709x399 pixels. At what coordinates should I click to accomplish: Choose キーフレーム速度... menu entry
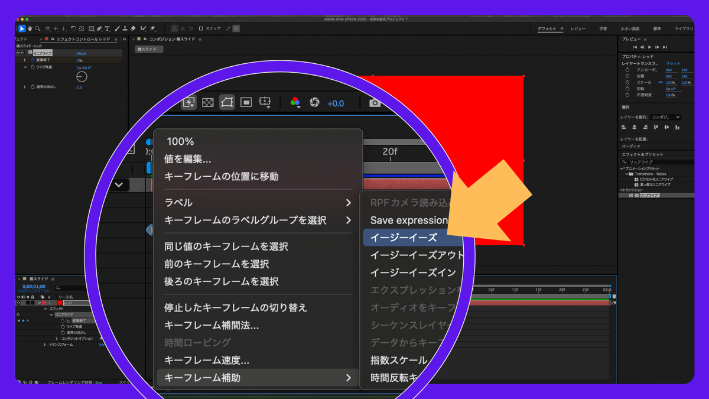click(x=206, y=360)
